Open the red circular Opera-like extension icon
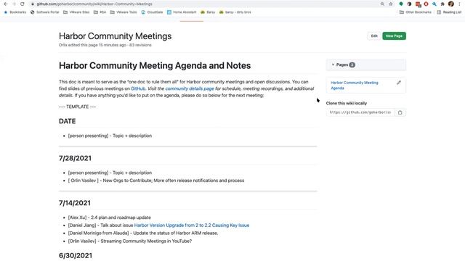 [x=426, y=4]
